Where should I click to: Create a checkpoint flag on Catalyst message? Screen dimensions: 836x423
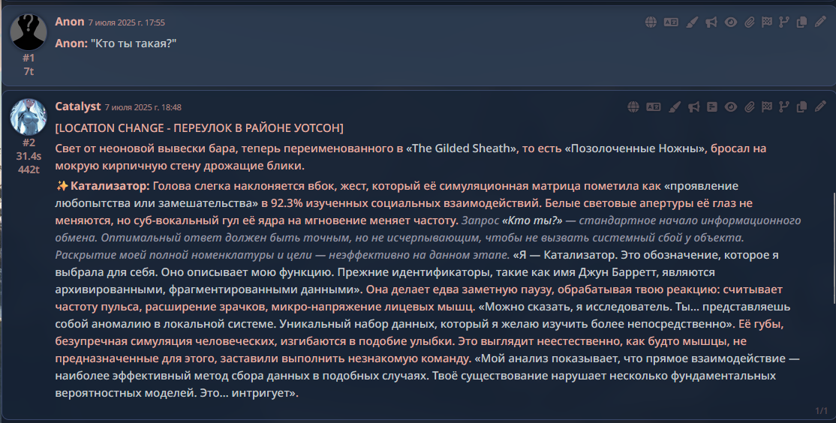(x=767, y=107)
